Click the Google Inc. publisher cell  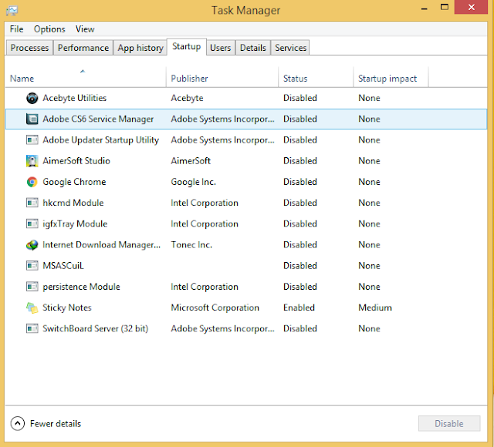click(193, 182)
